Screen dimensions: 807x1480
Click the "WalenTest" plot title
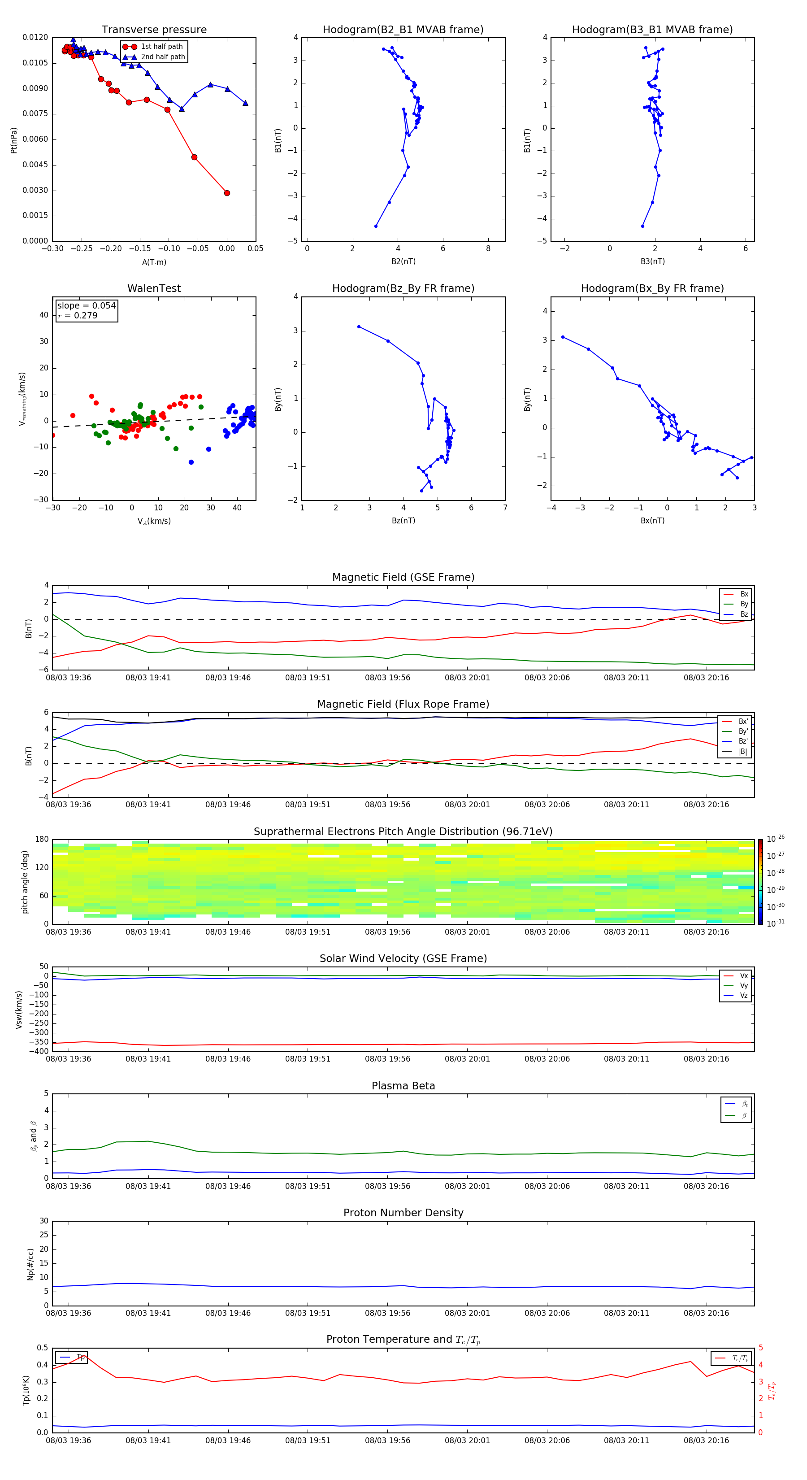point(154,288)
